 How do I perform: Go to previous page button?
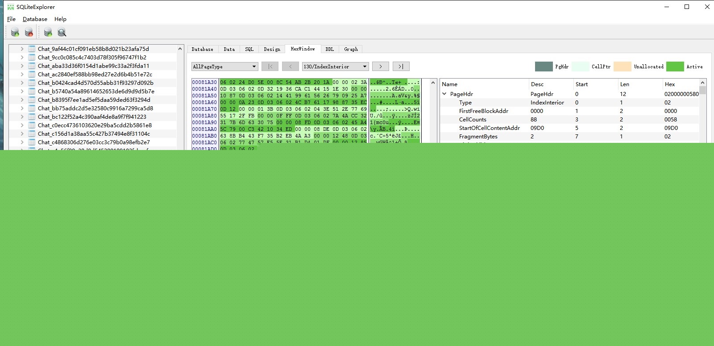tap(291, 67)
